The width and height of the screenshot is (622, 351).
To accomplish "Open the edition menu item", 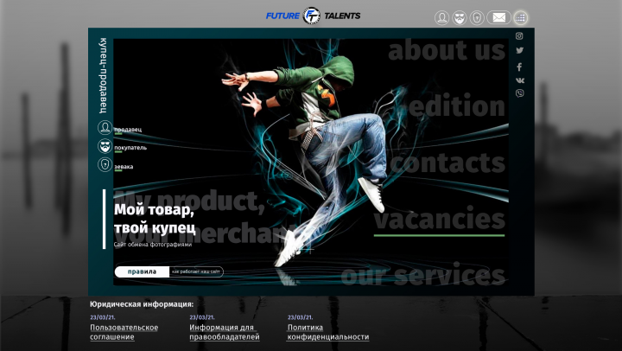I will point(456,106).
